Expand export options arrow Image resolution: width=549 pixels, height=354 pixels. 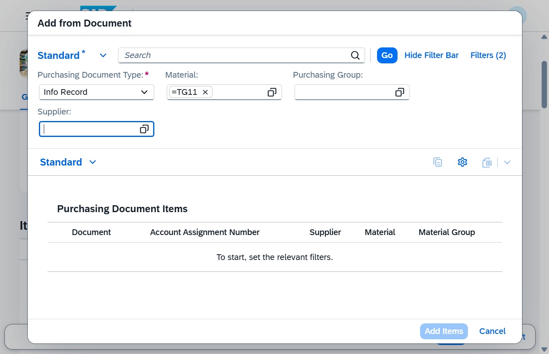(507, 162)
